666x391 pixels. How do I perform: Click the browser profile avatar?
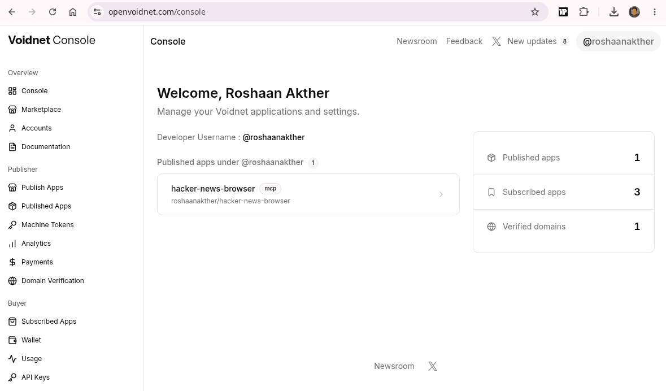(634, 12)
